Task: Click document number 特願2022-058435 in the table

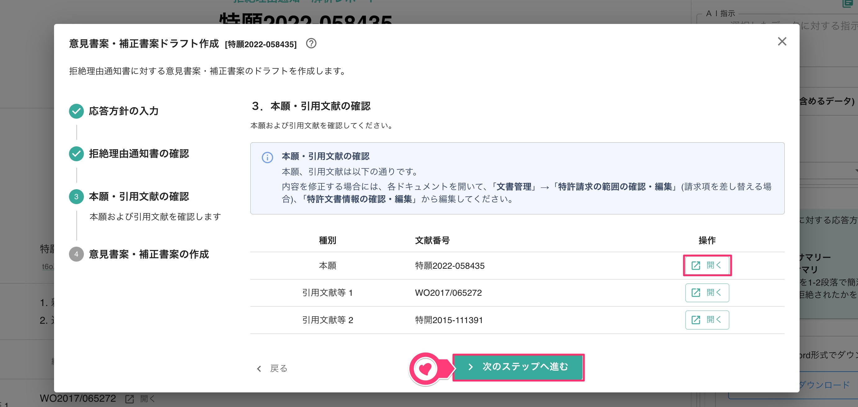Action: [450, 266]
